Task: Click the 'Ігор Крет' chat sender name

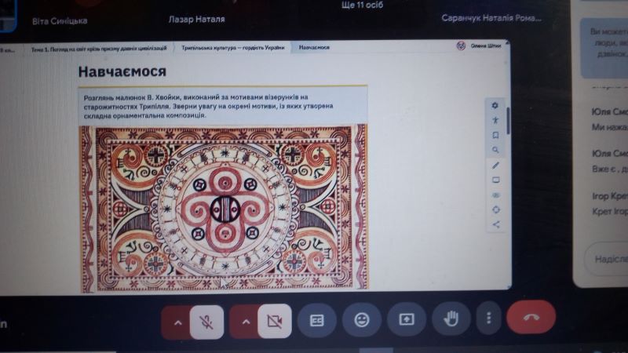Action: click(x=610, y=196)
